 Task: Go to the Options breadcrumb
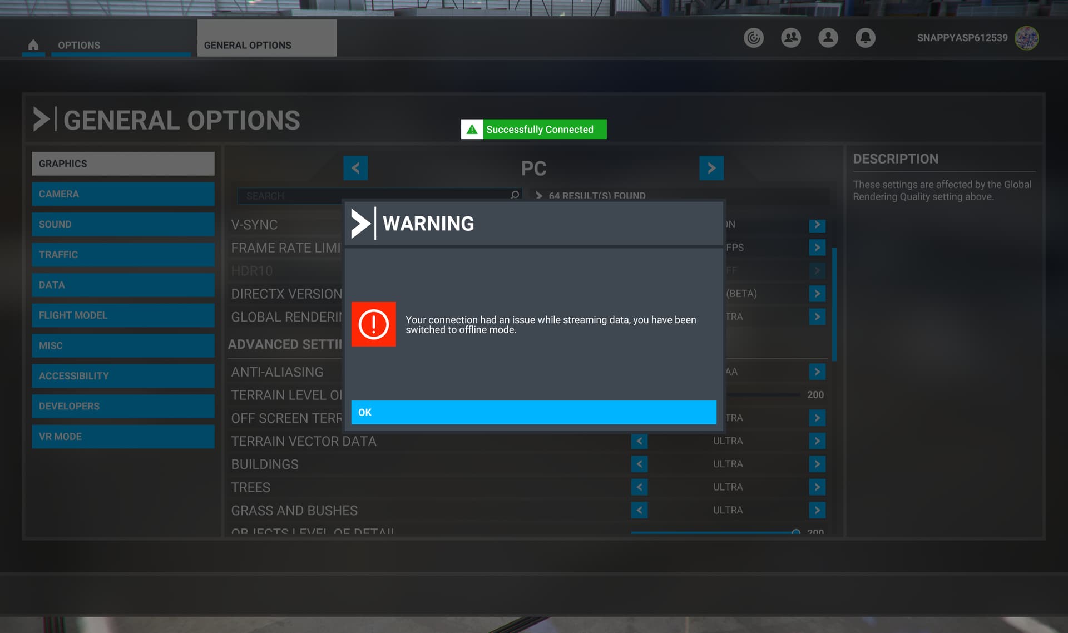pos(79,45)
